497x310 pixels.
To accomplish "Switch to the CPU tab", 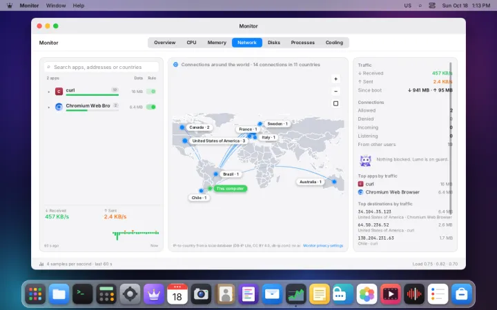I will [191, 43].
